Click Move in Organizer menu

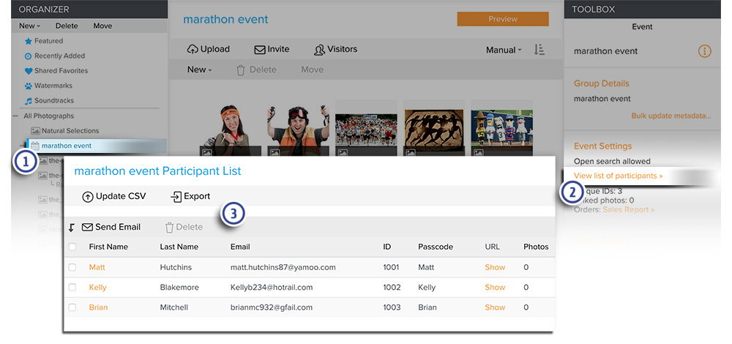click(x=102, y=26)
